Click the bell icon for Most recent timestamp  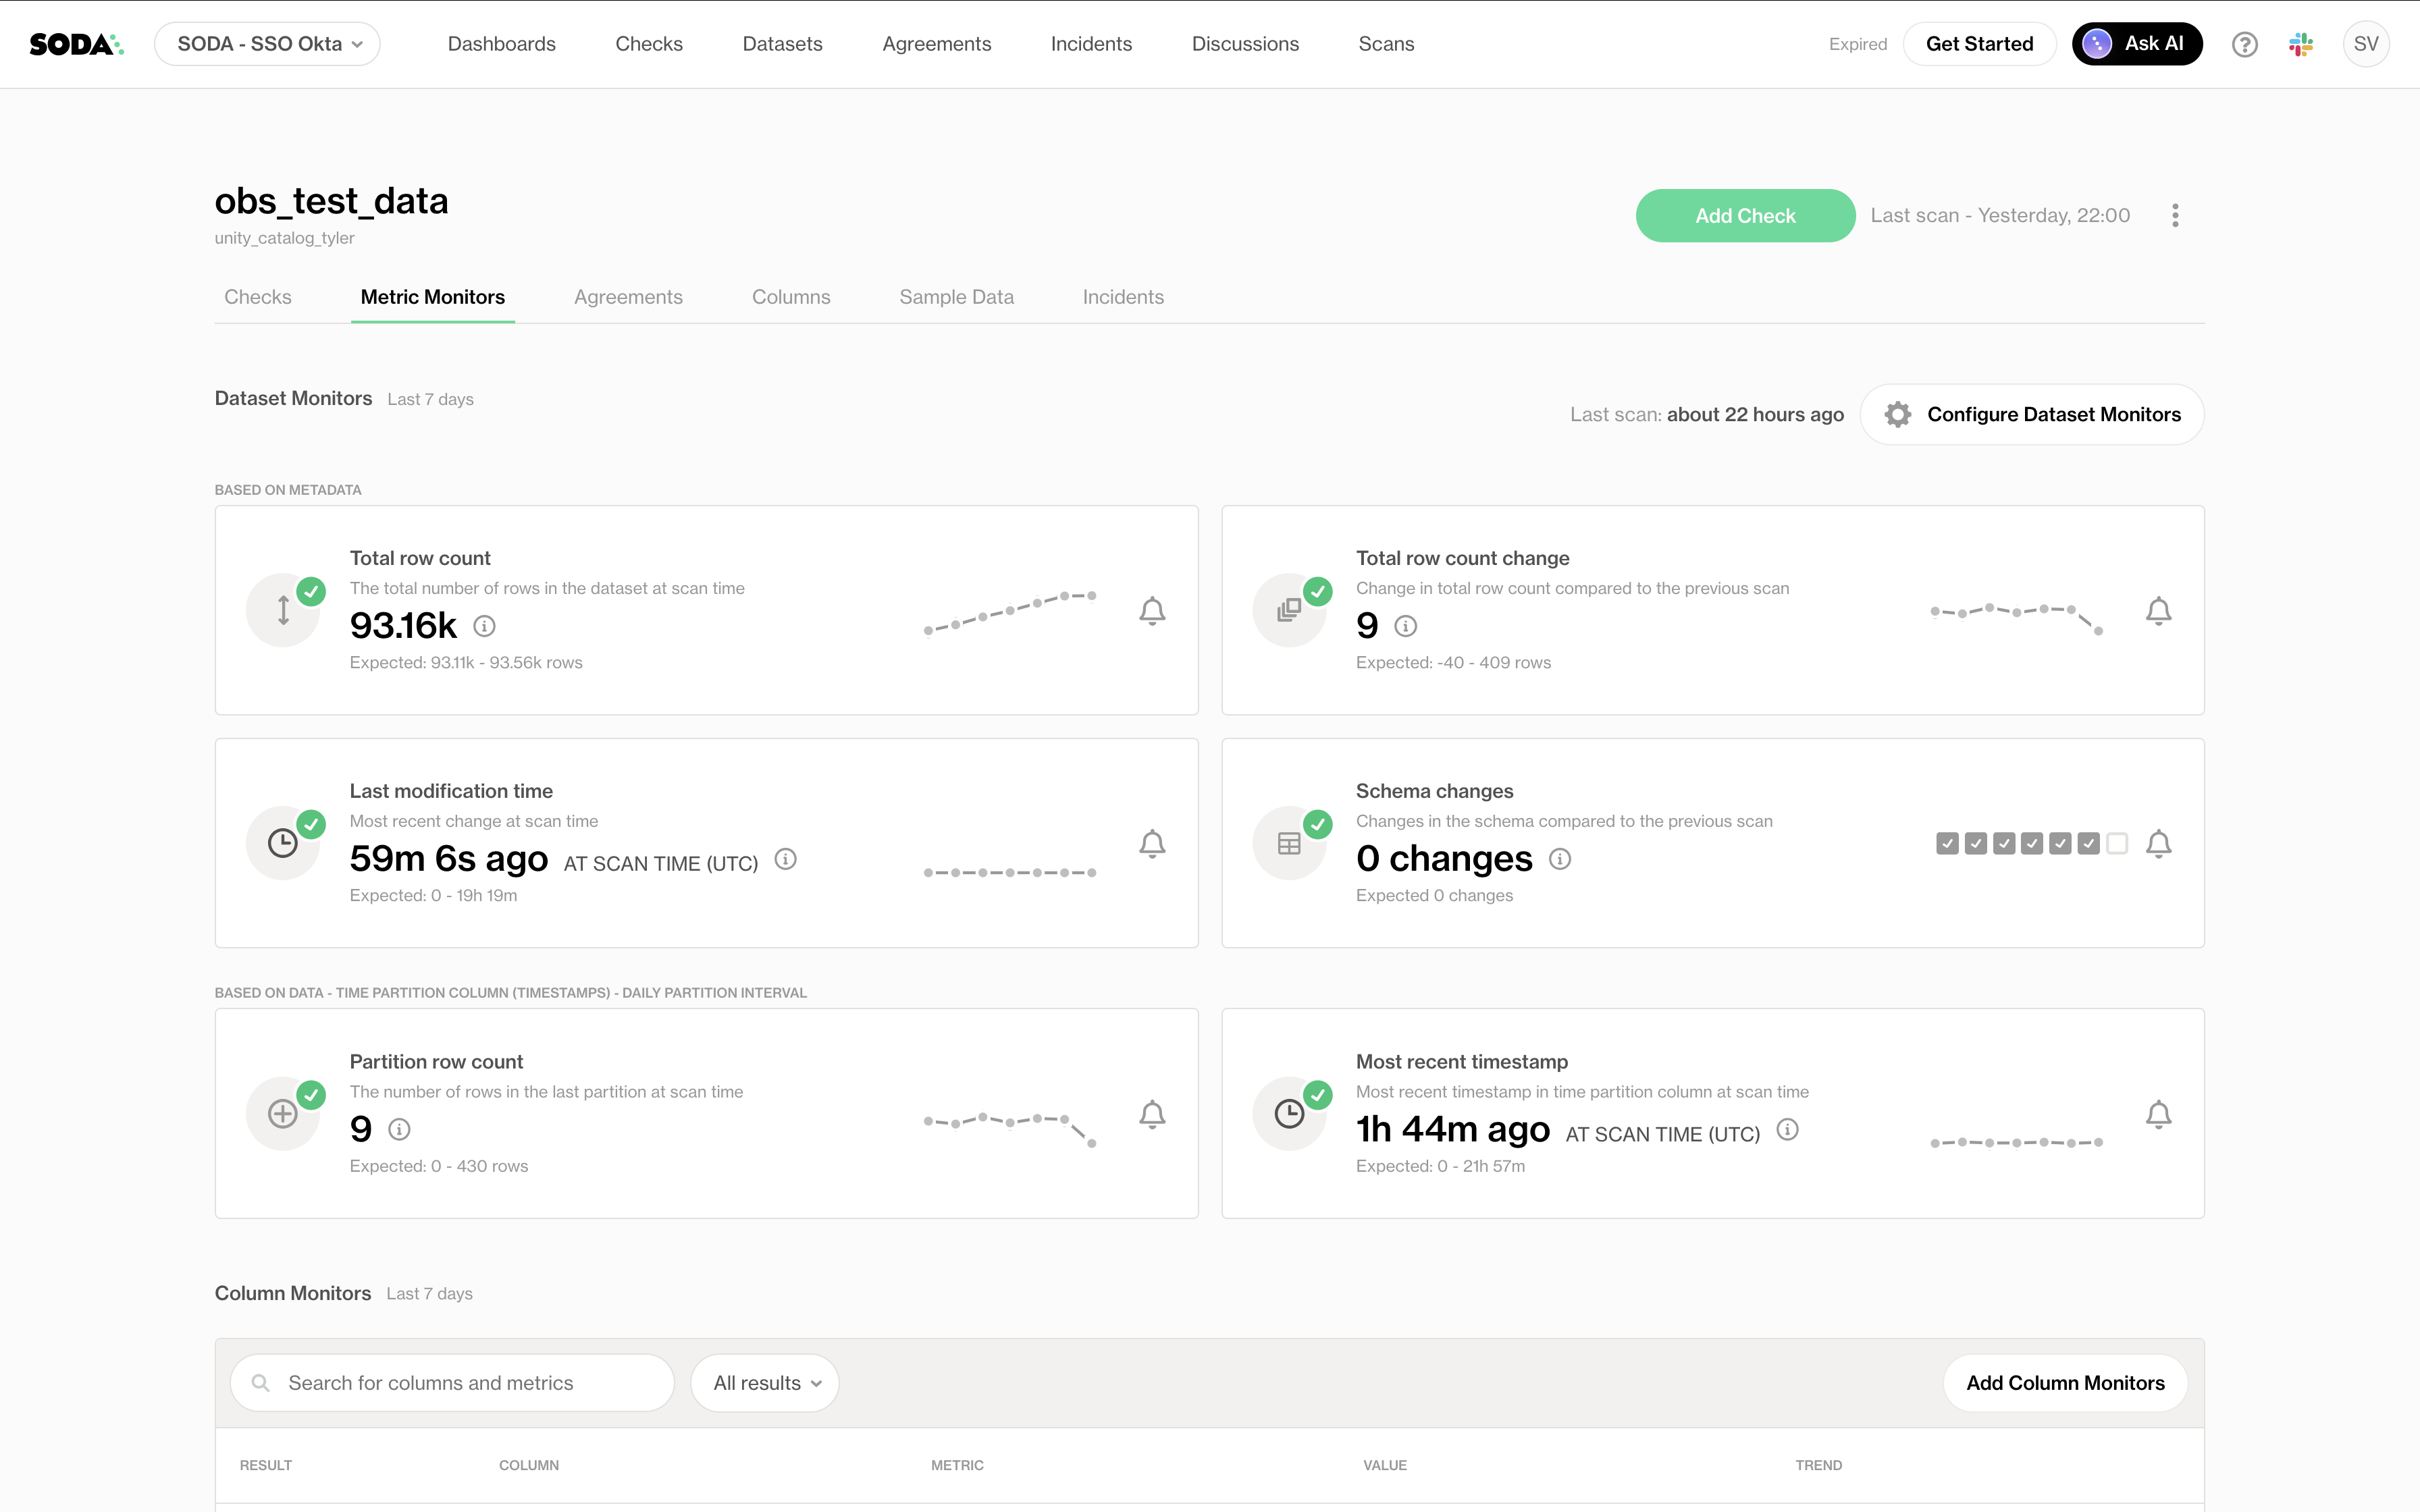tap(2158, 1114)
